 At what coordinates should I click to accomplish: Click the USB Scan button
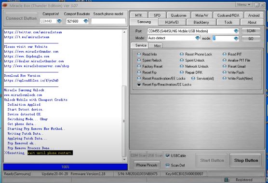tap(155, 155)
